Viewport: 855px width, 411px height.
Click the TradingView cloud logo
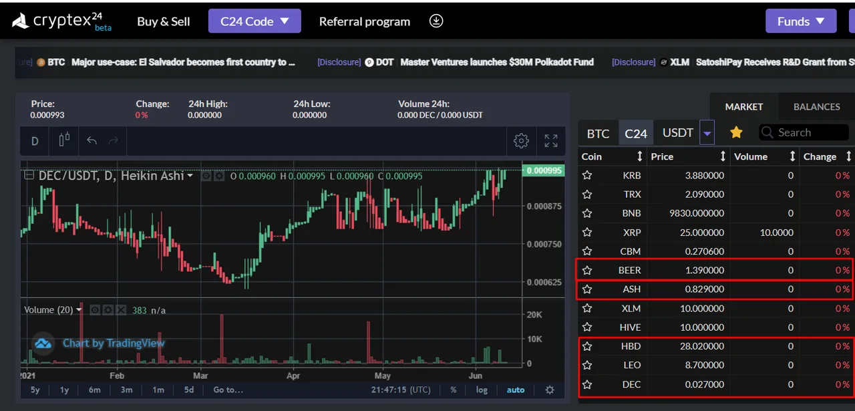coord(43,344)
